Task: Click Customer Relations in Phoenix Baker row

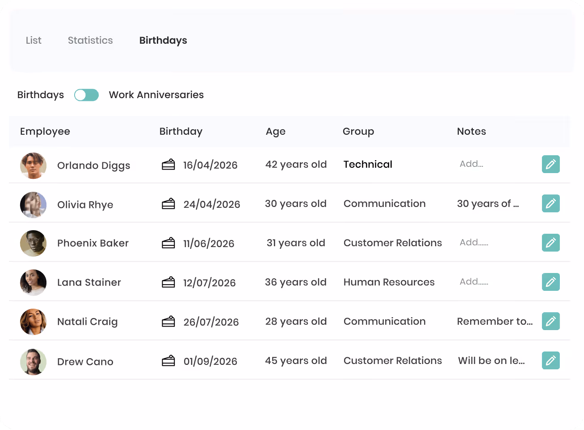Action: click(393, 243)
